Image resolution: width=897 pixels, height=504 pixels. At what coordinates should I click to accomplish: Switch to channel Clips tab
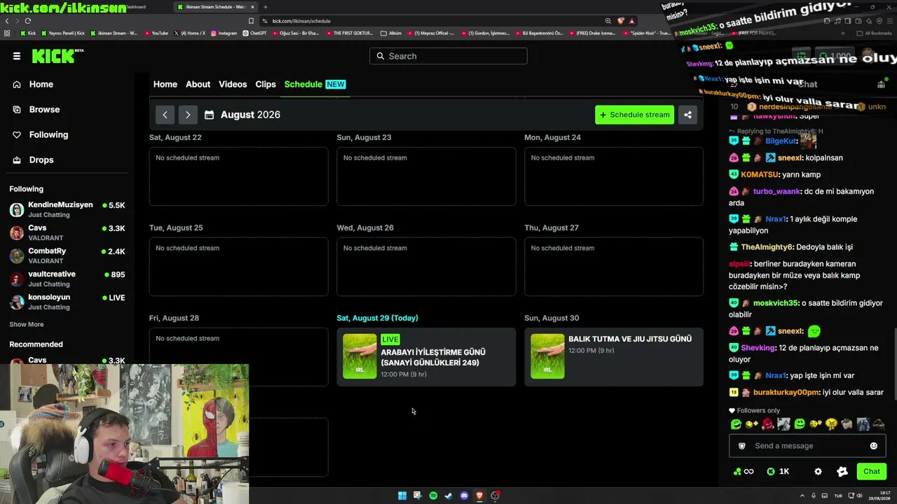click(266, 84)
